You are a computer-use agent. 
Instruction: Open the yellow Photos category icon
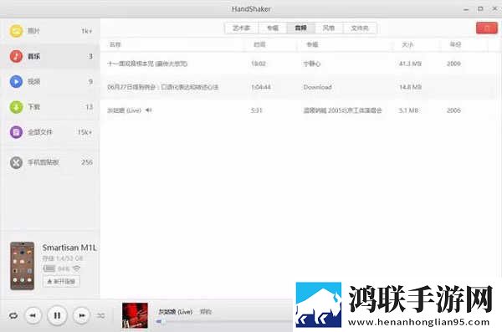tap(16, 31)
